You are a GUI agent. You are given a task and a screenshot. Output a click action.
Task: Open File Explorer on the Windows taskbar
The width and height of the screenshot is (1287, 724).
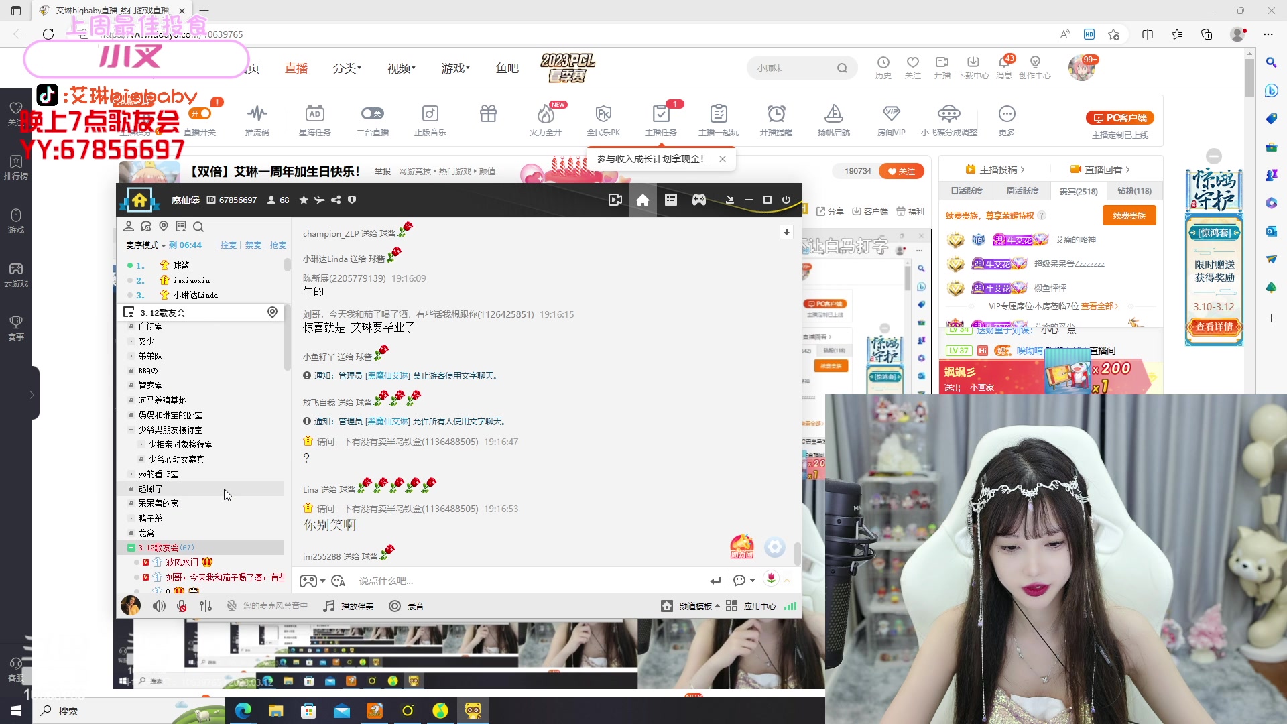275,711
